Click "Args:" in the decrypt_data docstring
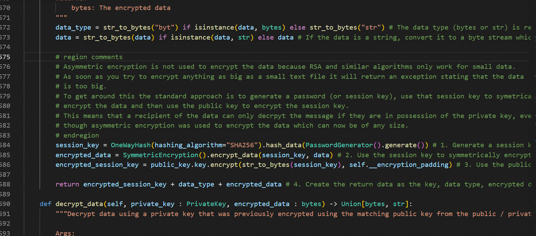Screen dimensions: 536x236 [65, 233]
